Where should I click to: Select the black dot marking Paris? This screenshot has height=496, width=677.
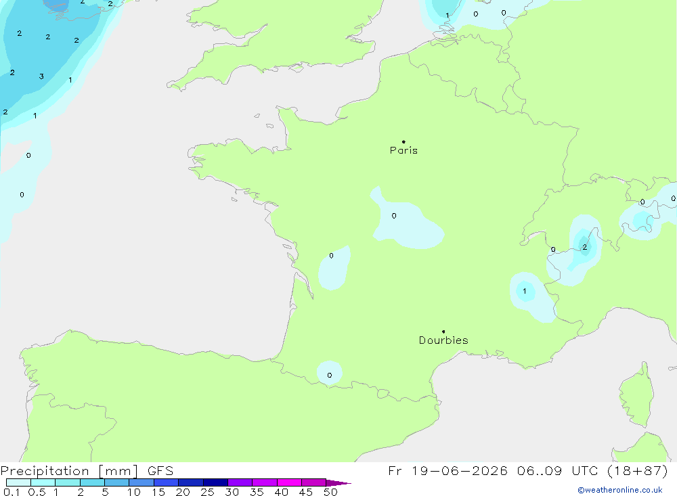click(x=403, y=141)
